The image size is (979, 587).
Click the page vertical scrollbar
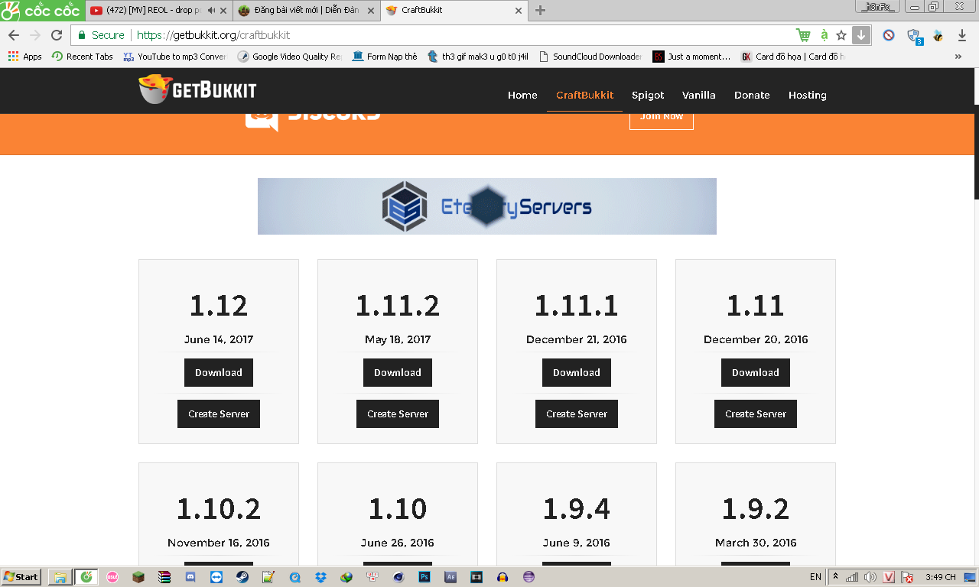(975, 153)
